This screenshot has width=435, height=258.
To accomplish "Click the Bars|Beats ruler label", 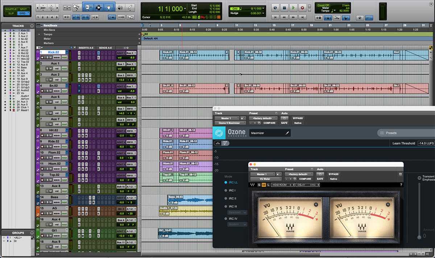I will coord(50,26).
